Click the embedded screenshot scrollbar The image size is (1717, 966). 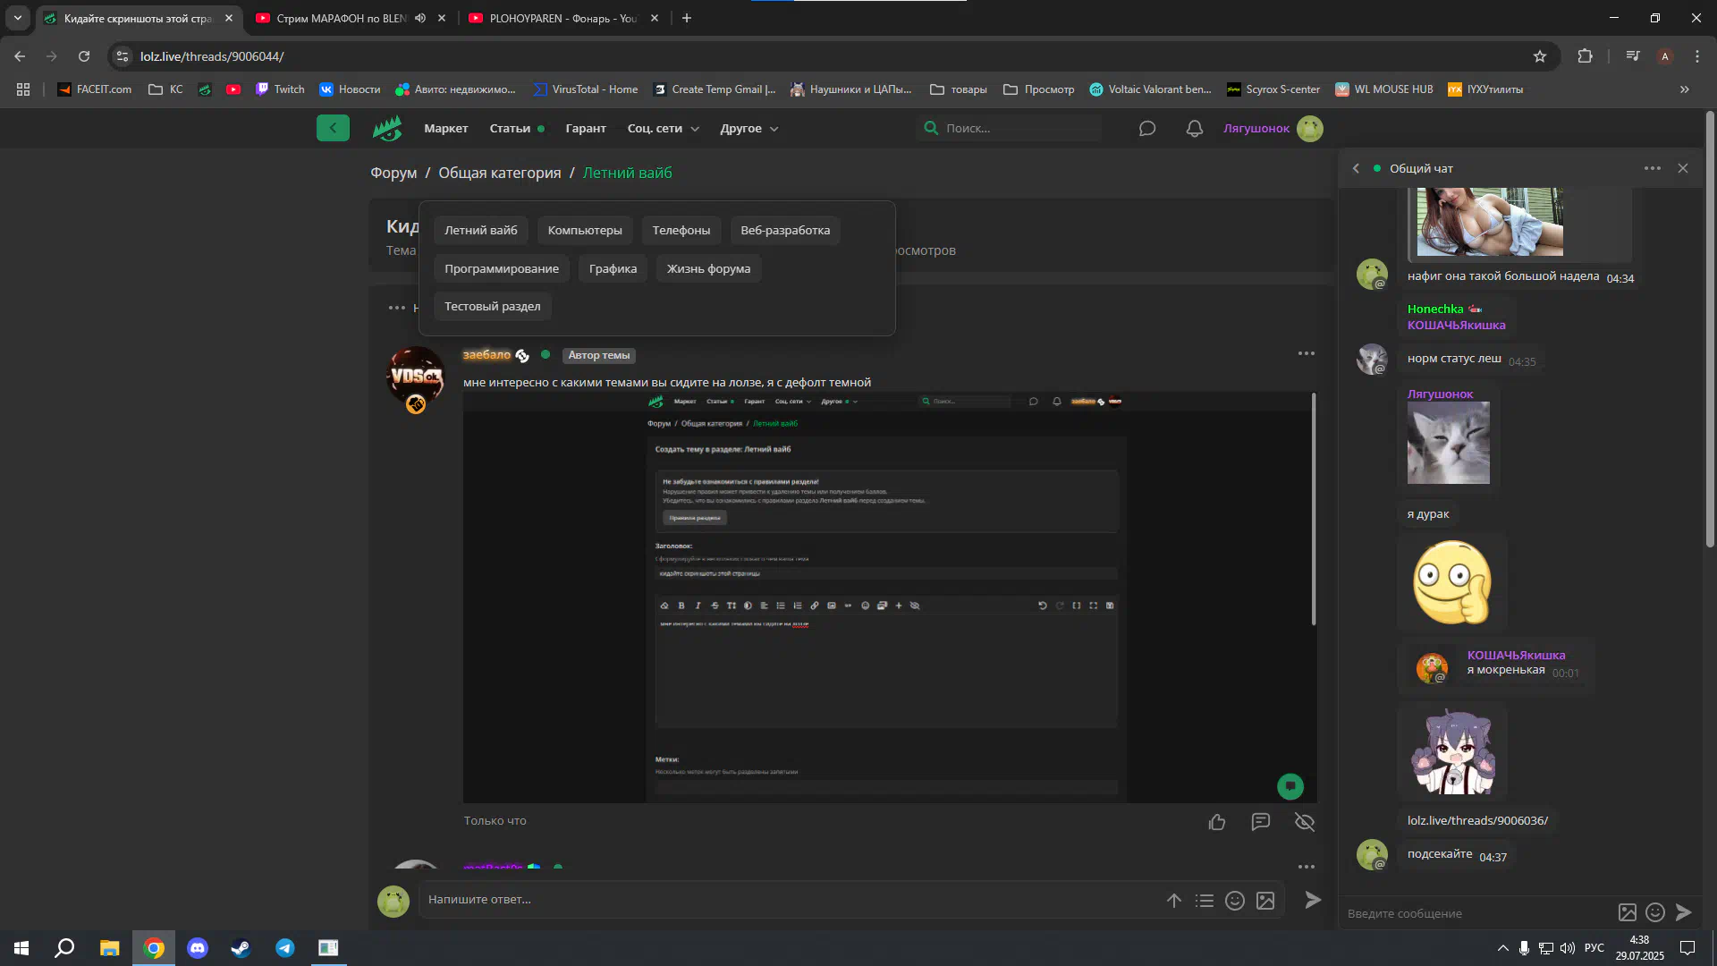[1314, 510]
